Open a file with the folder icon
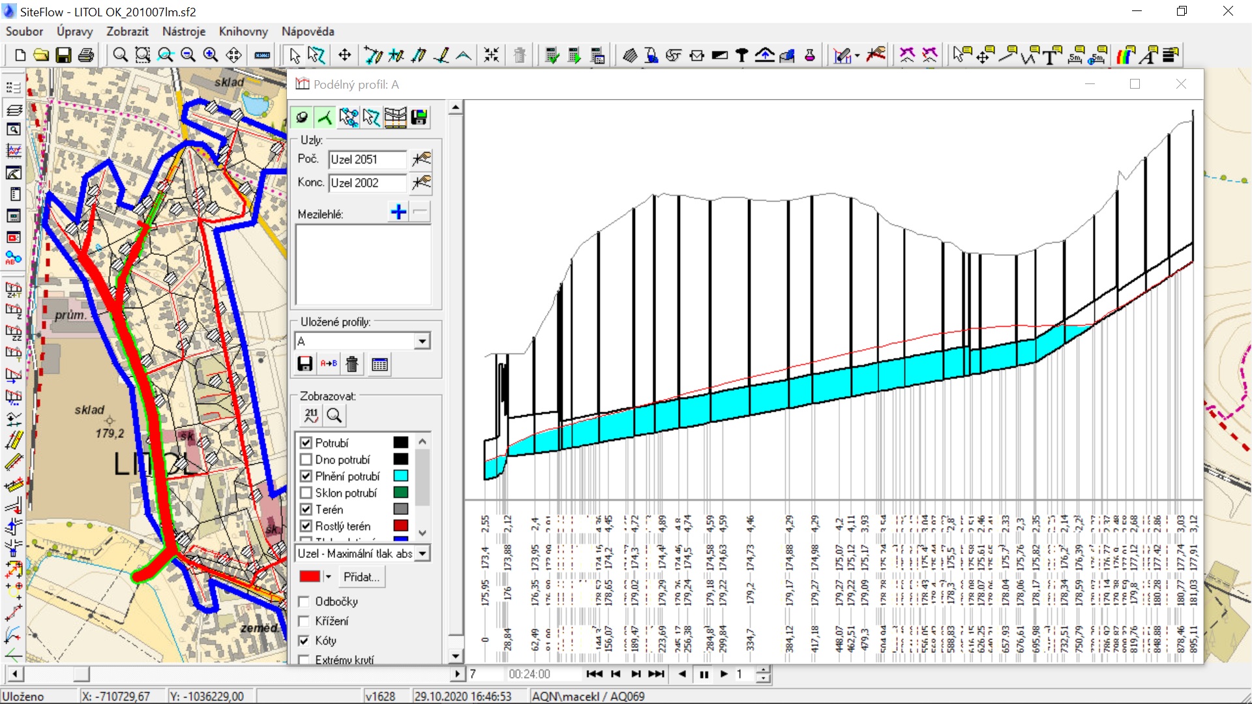 point(41,55)
